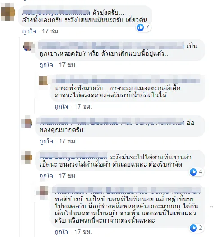Open avatar beside the 'ของคุณมากครับ' reply

click(x=27, y=122)
